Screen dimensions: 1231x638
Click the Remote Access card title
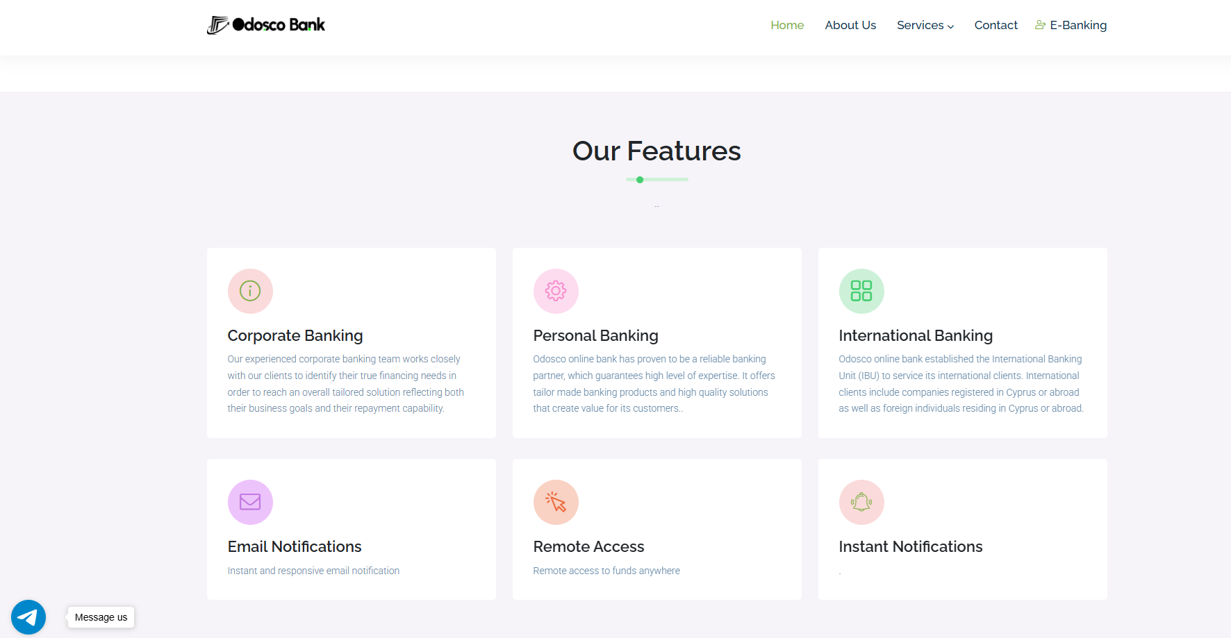point(588,546)
